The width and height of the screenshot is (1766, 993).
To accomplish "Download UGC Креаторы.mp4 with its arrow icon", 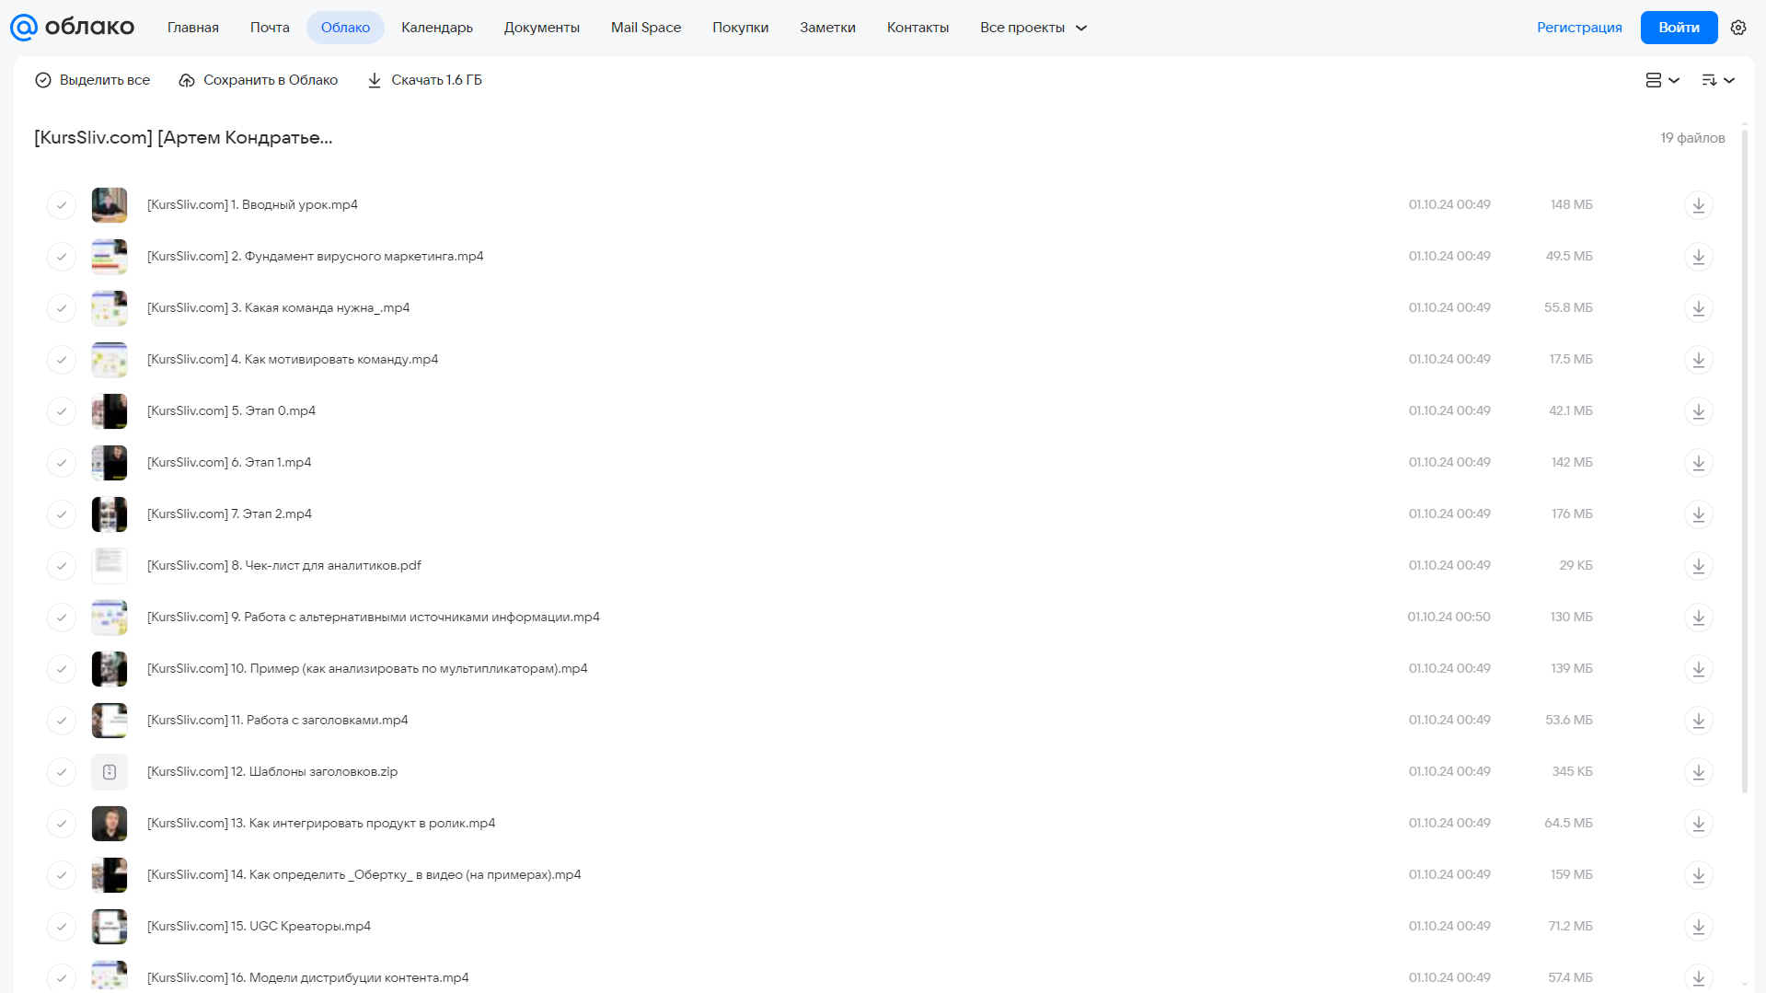I will (x=1698, y=927).
